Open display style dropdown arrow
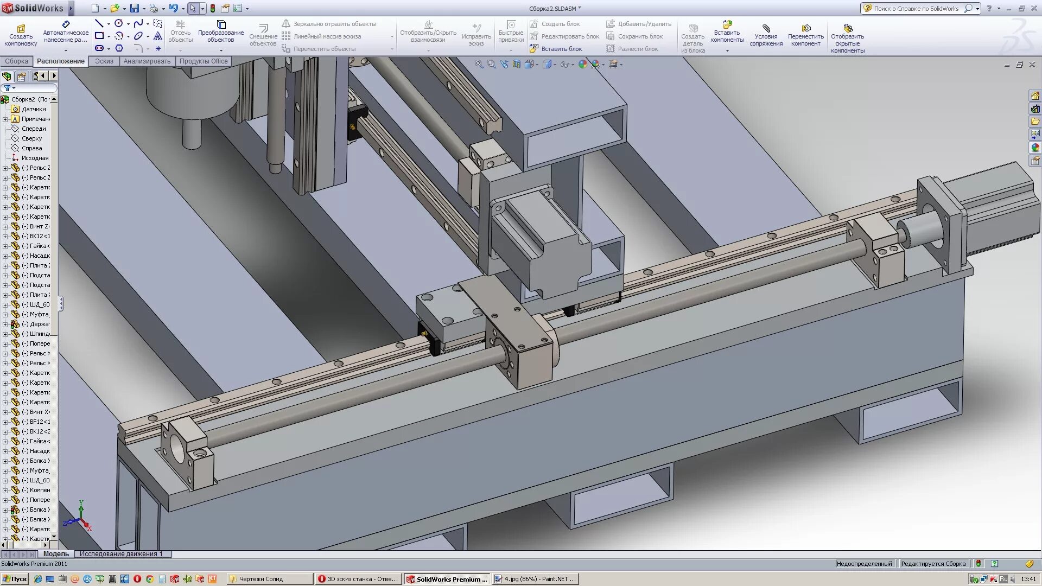 click(x=555, y=65)
